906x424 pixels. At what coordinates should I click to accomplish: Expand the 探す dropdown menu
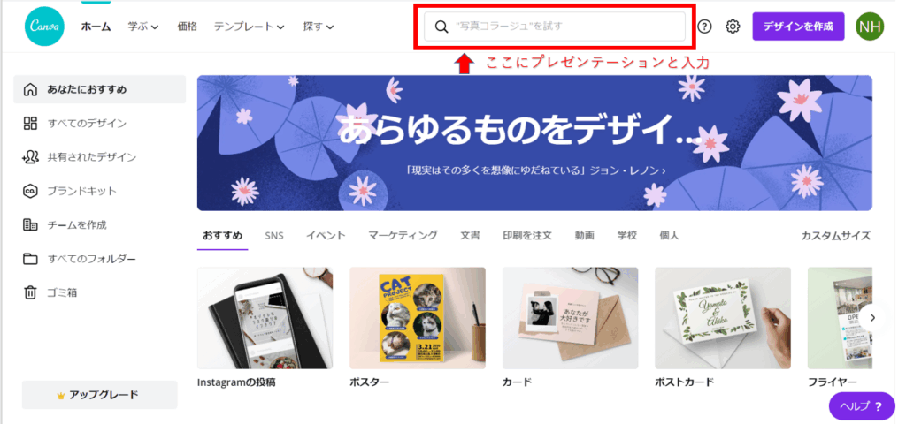(319, 26)
